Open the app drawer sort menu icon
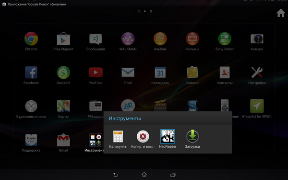Image resolution: width=288 pixels, height=180 pixels. (139, 12)
